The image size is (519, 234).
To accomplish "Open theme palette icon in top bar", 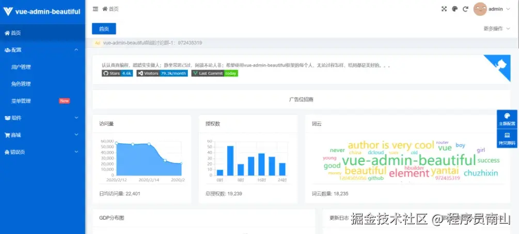I will (x=455, y=9).
